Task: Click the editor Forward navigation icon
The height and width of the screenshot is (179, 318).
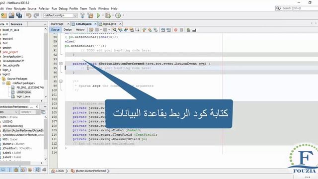Action: pos(105,30)
